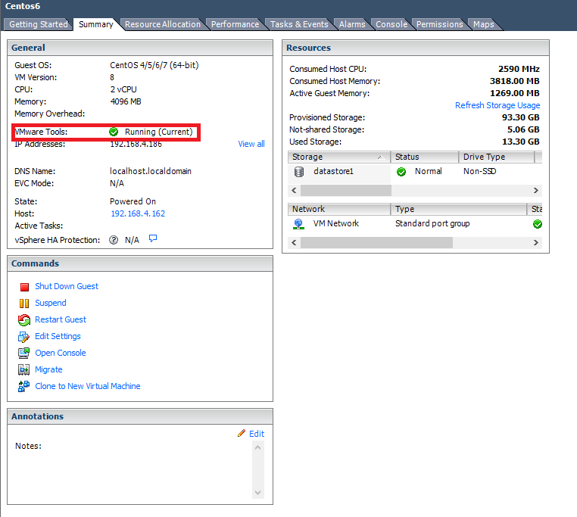Click the red Shut Down Guest icon
577x517 pixels.
click(x=24, y=287)
